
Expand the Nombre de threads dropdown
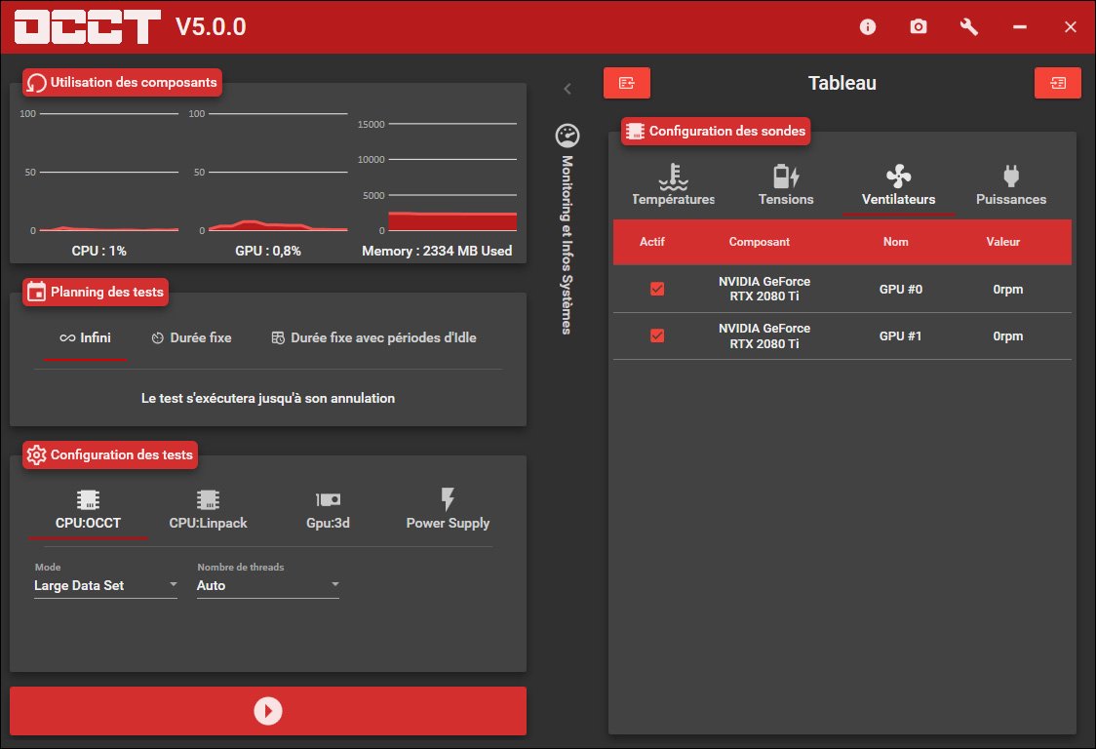point(268,585)
